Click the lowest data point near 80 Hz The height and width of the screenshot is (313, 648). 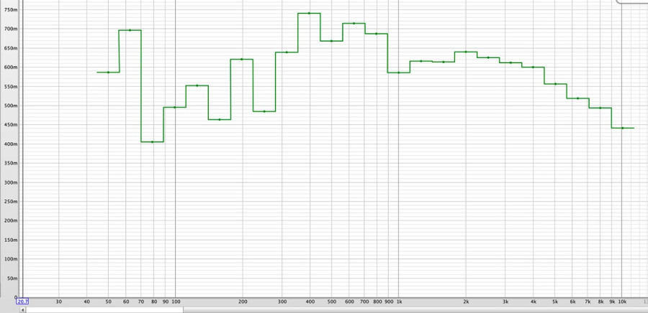coord(153,142)
